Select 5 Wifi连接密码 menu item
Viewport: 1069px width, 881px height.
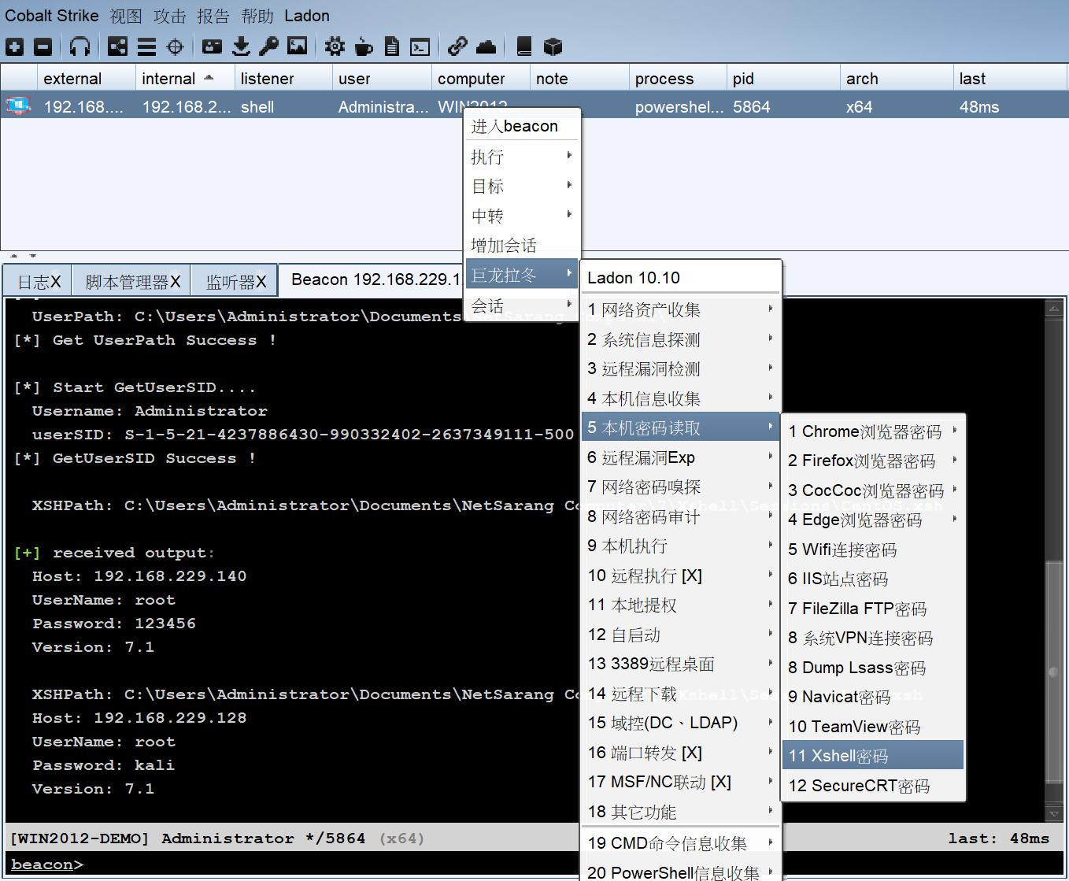873,550
